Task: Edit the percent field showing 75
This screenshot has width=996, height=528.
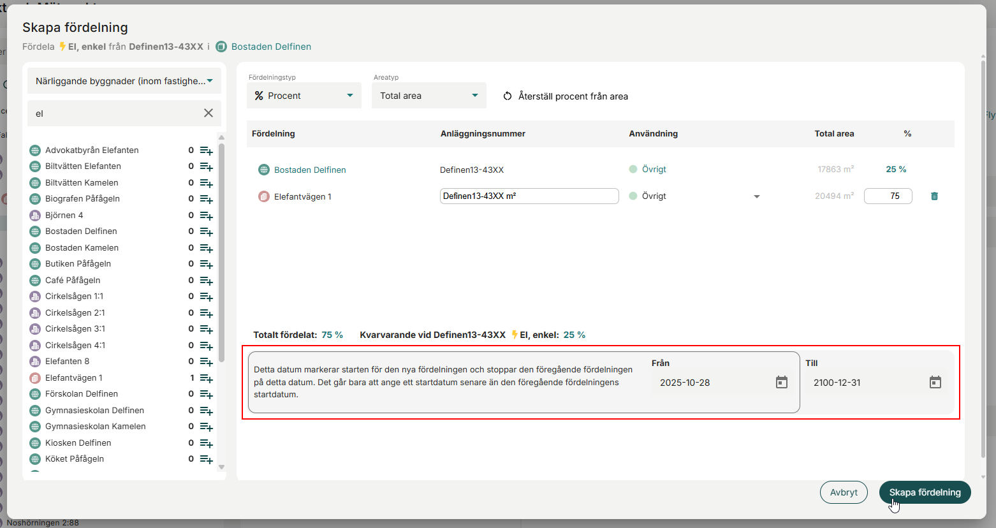Action: 888,196
